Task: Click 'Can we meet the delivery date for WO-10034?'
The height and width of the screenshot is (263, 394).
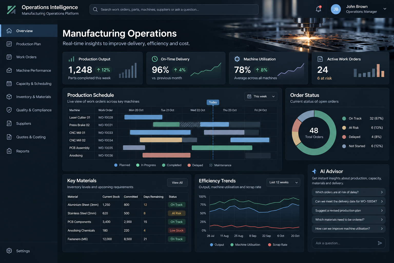Action: (349, 201)
